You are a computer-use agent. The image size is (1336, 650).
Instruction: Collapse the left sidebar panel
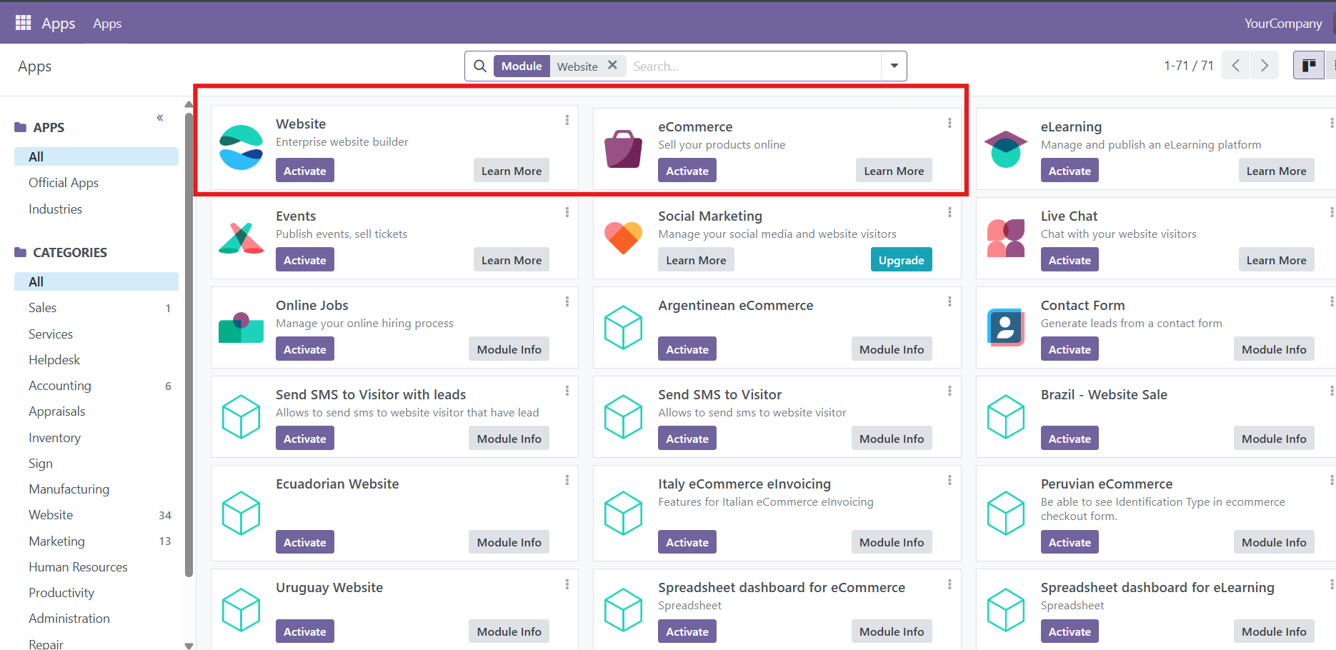(x=160, y=117)
